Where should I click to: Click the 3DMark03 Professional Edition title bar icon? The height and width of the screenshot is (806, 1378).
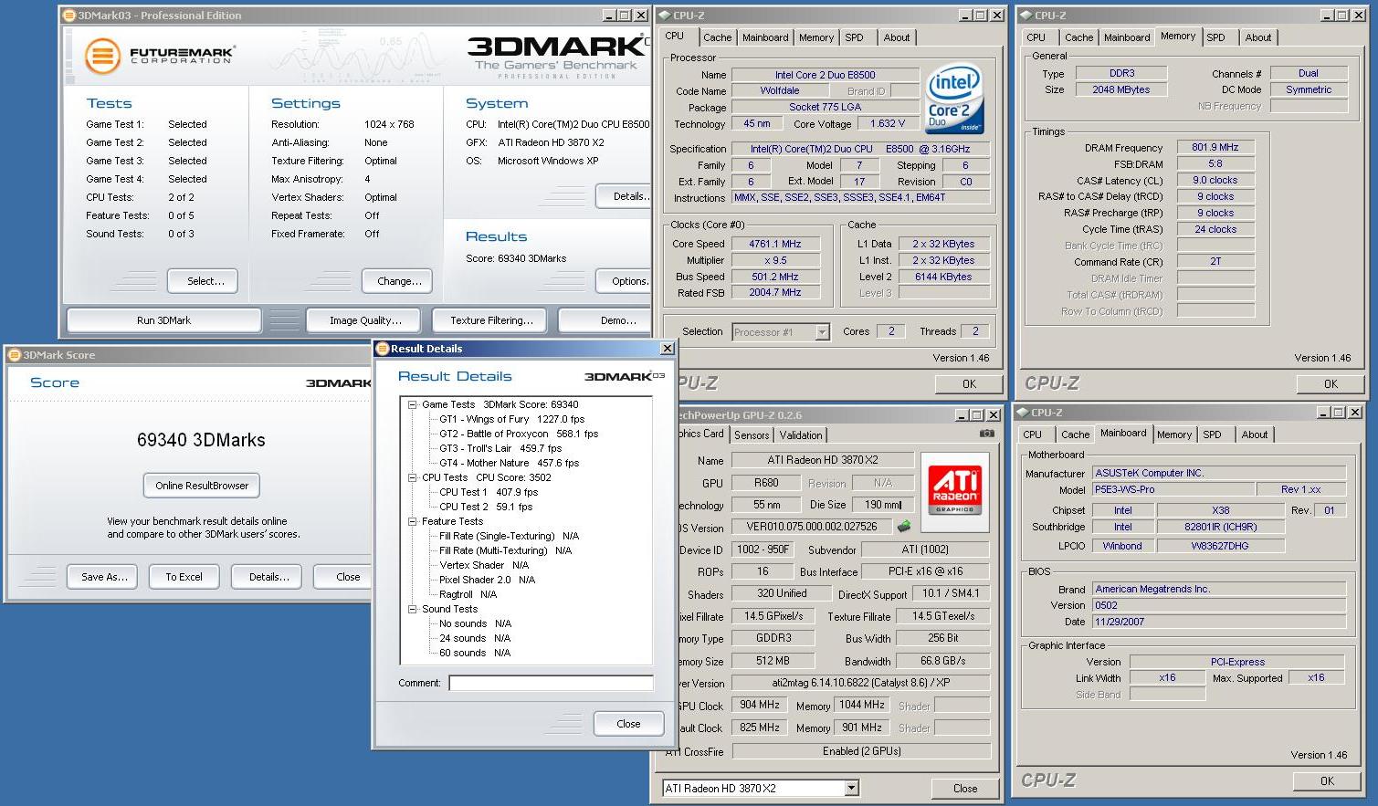[69, 16]
